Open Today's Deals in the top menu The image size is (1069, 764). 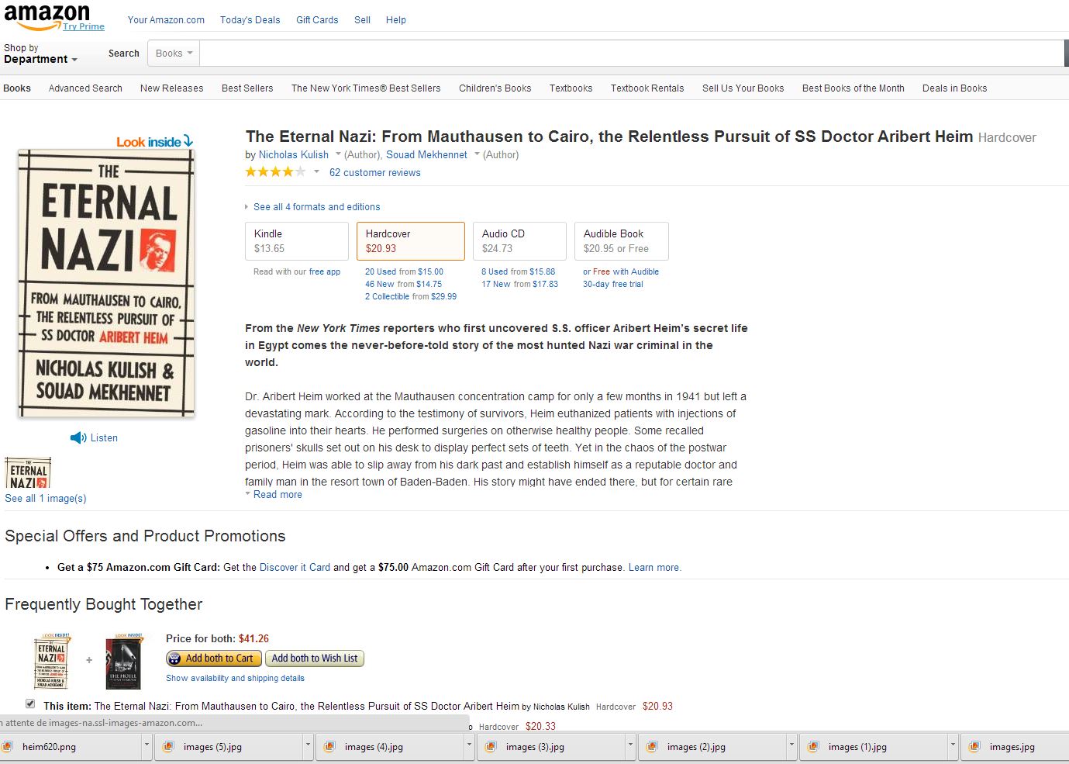pos(250,20)
